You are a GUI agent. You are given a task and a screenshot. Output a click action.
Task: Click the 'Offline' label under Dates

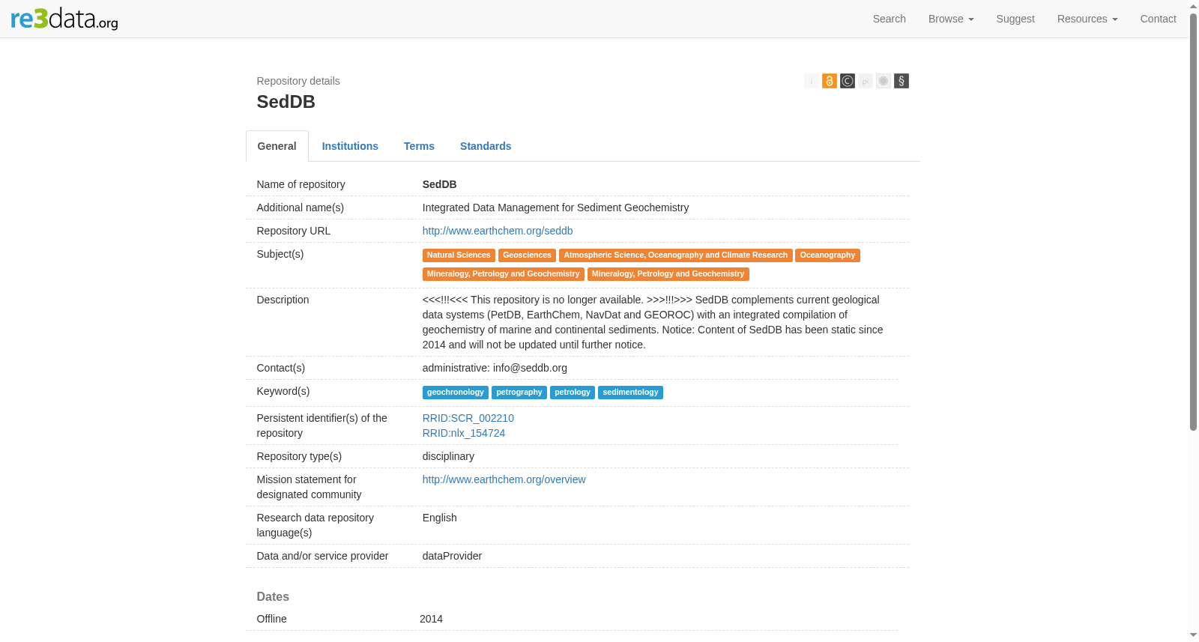(x=272, y=619)
